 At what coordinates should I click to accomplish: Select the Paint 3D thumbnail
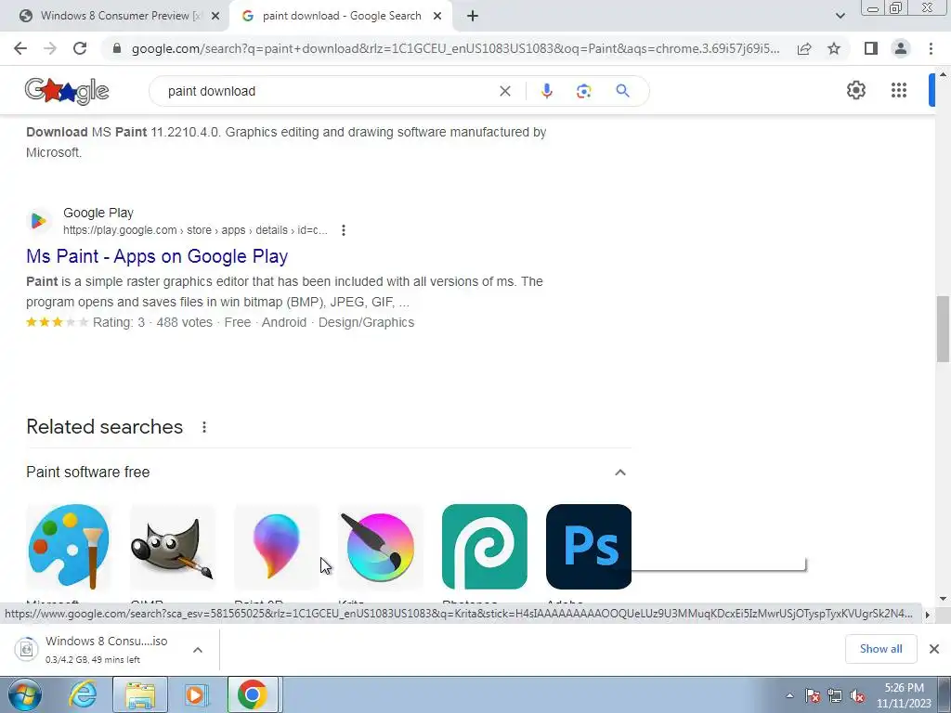coord(277,546)
